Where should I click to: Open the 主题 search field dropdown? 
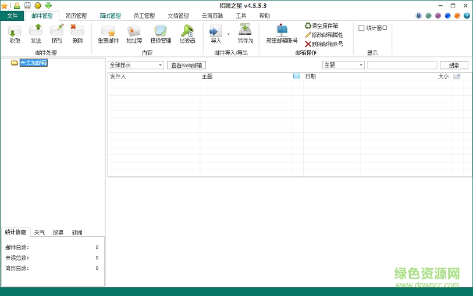tap(344, 65)
